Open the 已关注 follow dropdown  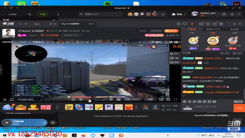[x=156, y=31]
